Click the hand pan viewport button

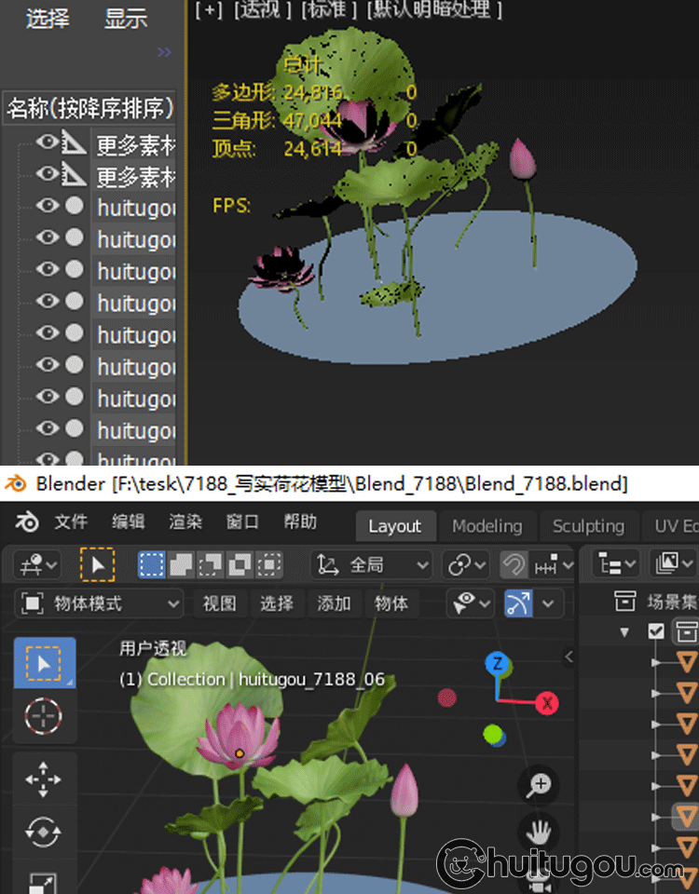[538, 833]
